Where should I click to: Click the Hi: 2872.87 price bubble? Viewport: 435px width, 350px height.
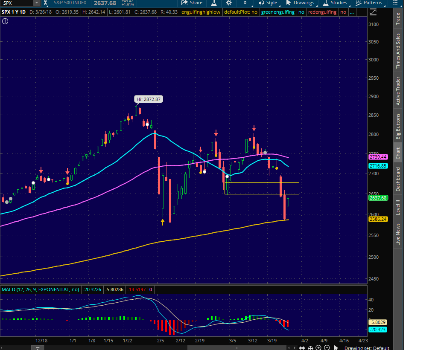(x=149, y=99)
